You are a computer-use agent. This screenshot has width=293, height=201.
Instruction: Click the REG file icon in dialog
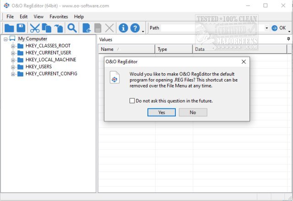click(114, 77)
